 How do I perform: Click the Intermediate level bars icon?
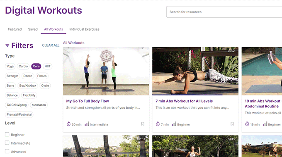click(x=87, y=124)
